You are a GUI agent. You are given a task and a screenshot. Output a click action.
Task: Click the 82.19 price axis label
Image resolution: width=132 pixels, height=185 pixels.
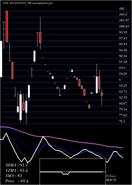tap(123, 98)
